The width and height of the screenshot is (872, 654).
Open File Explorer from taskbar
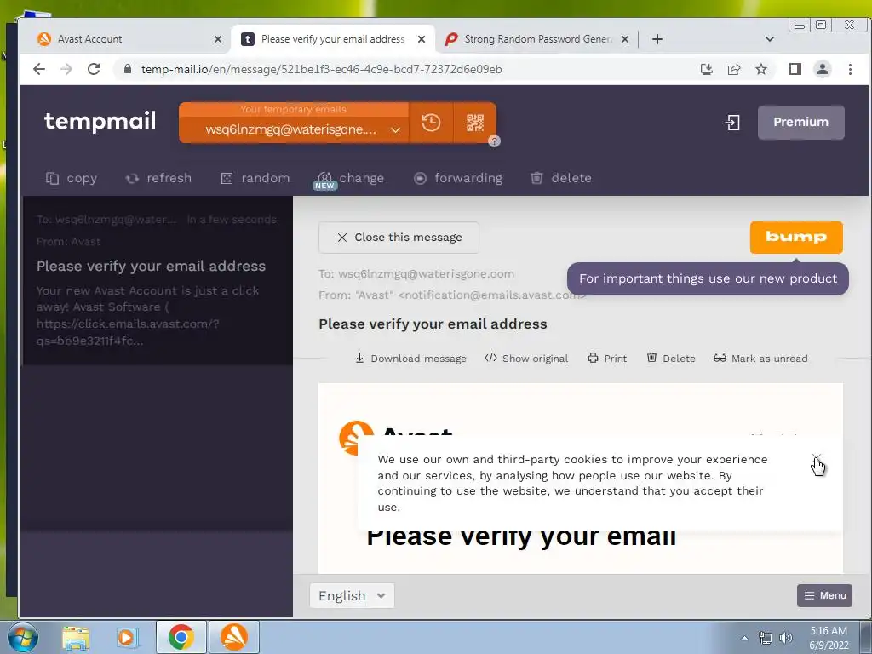76,637
